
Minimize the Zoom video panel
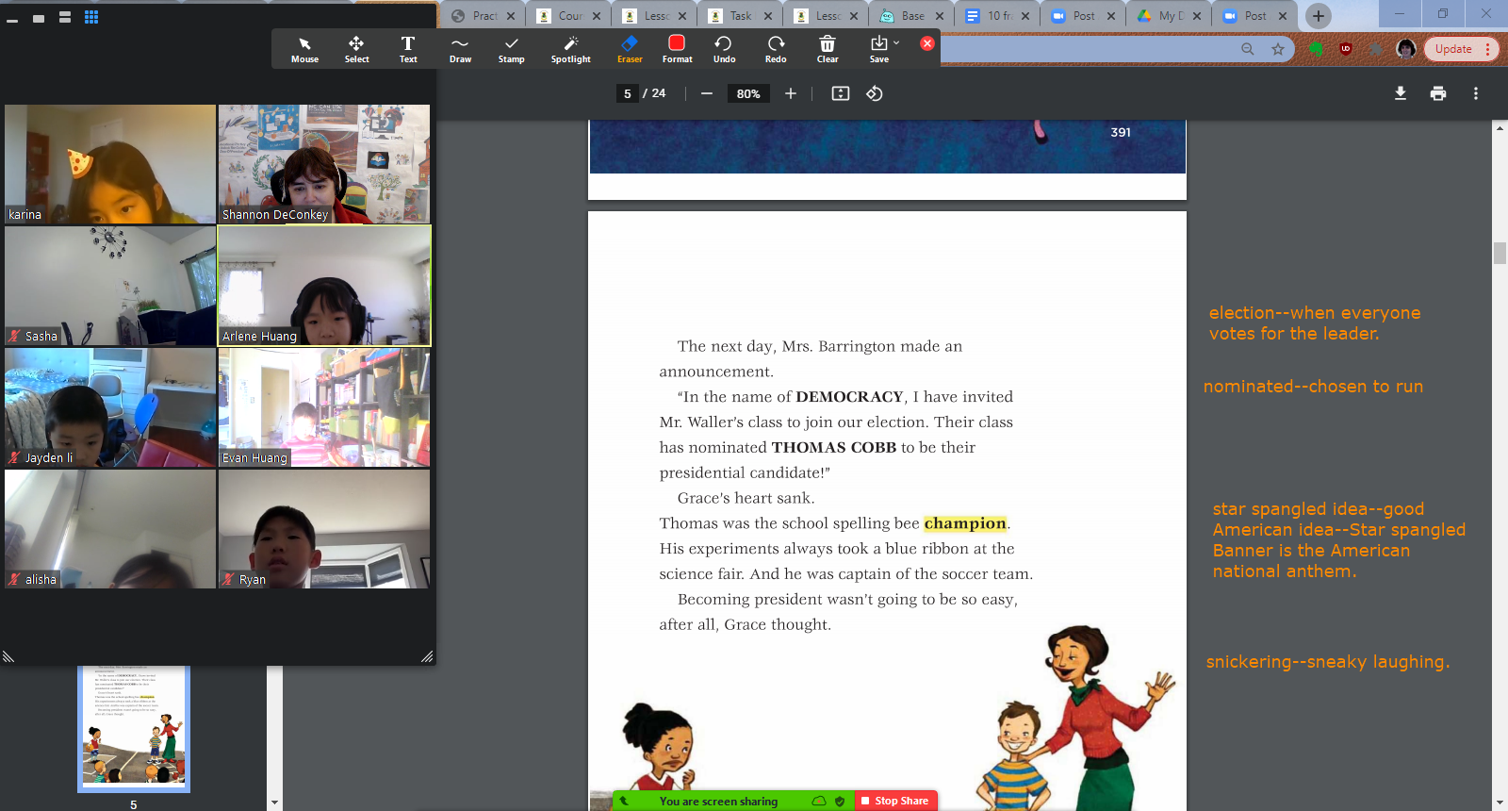12,19
